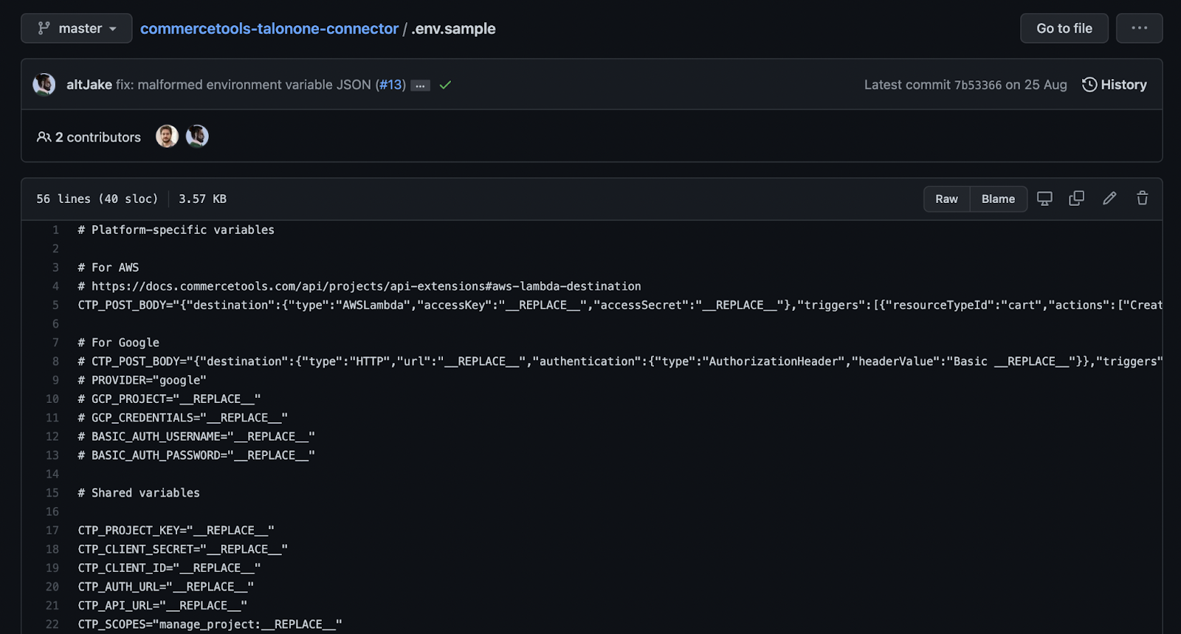Click the '3.57 KB' file size

click(x=202, y=199)
